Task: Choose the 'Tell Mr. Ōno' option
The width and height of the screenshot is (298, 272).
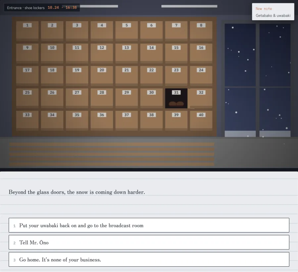Action: click(x=149, y=242)
